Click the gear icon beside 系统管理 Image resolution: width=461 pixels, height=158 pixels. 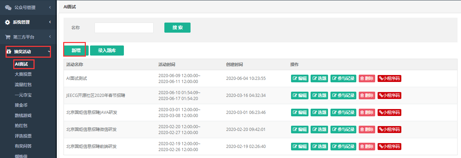[x=8, y=22]
